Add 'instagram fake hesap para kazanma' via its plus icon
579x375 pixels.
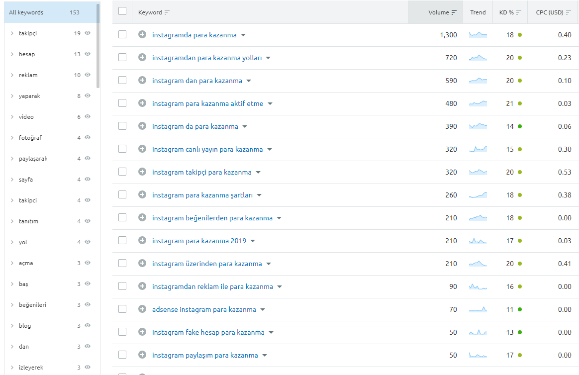tap(142, 332)
